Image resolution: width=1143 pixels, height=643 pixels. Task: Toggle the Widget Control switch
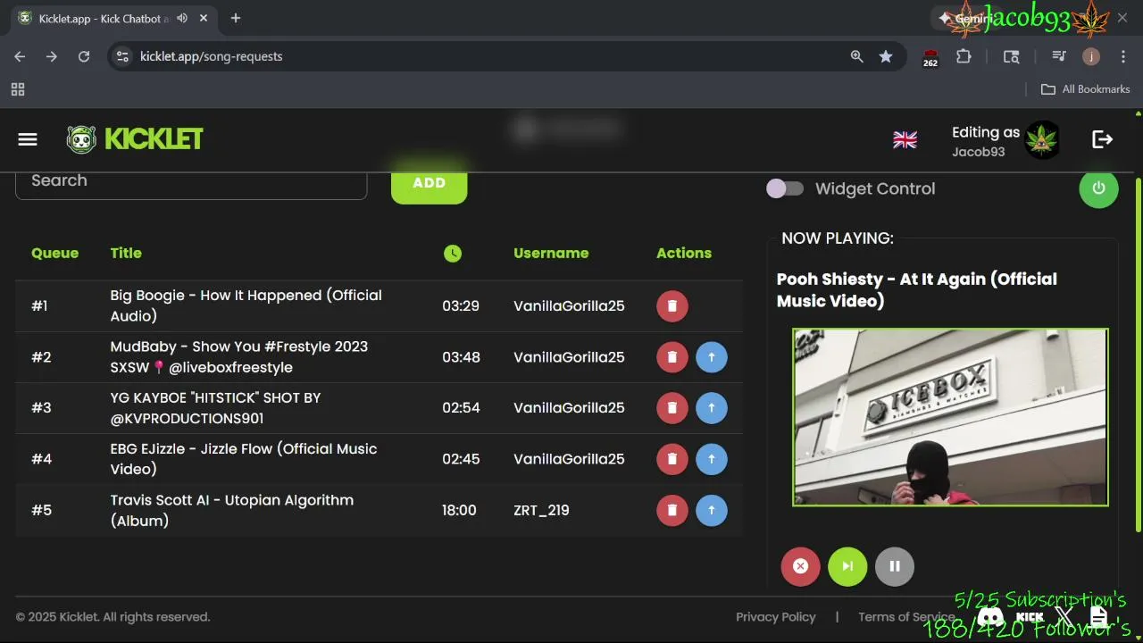pyautogui.click(x=785, y=188)
